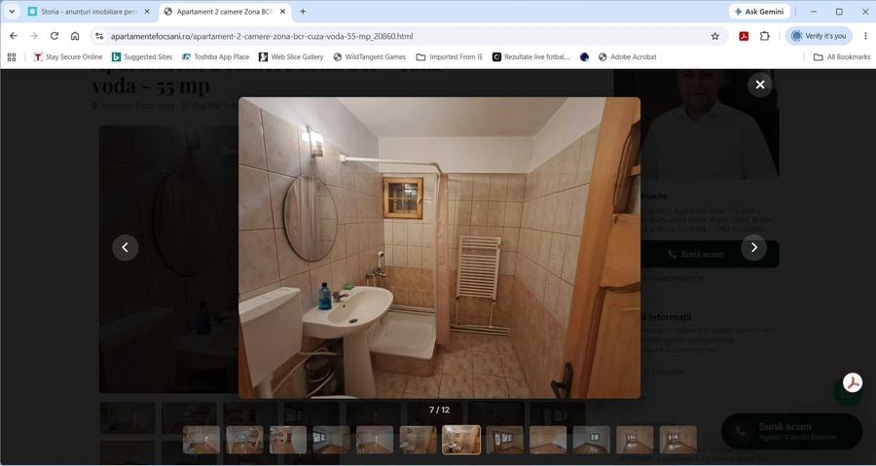This screenshot has height=466, width=876.
Task: Click the large bathroom photo
Action: [x=439, y=248]
